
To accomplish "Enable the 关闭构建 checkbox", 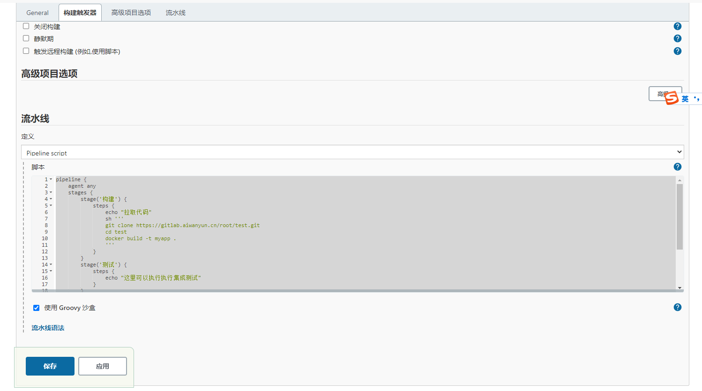I will (26, 26).
